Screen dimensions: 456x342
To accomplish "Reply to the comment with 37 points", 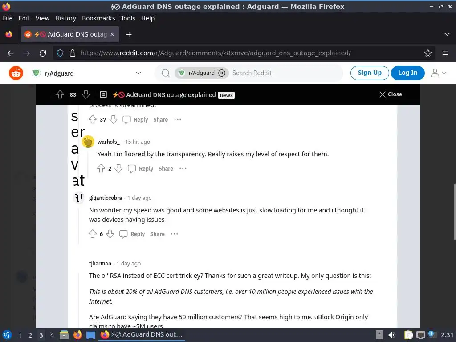I will [x=135, y=119].
